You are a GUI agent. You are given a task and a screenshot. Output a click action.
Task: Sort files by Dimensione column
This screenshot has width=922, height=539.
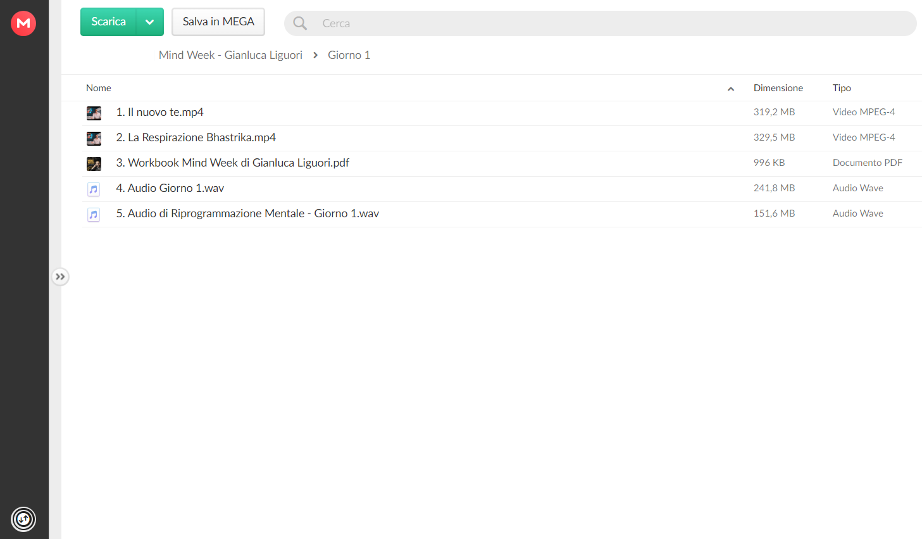[x=778, y=88]
